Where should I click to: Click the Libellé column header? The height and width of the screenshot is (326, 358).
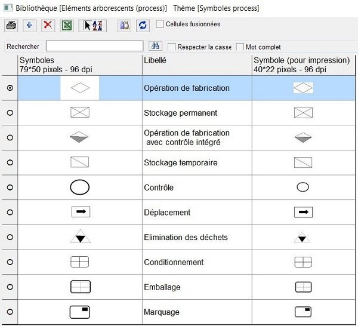(197, 65)
